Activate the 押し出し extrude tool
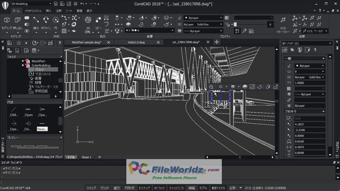The width and height of the screenshot is (340, 191). (x=18, y=23)
